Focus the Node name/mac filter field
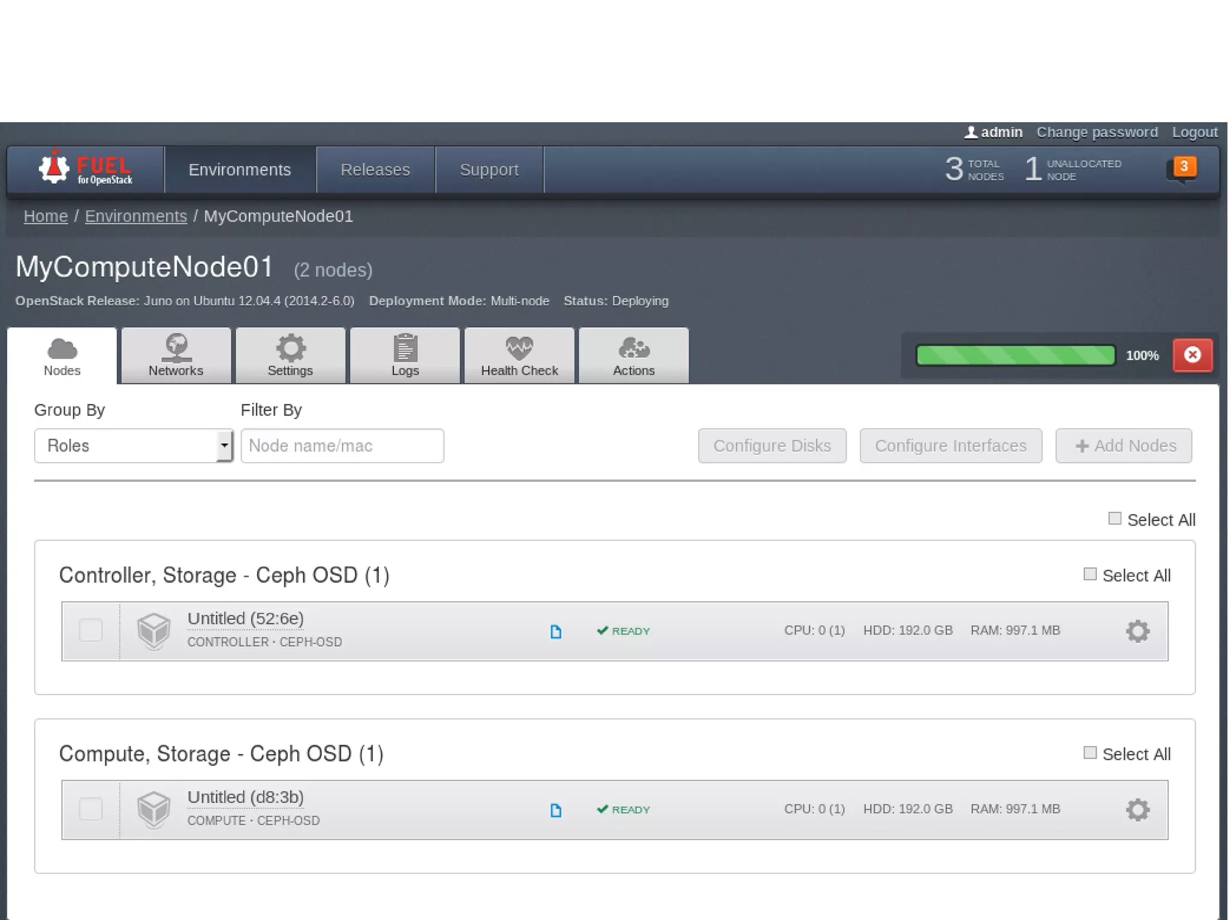1228x920 pixels. pyautogui.click(x=342, y=445)
